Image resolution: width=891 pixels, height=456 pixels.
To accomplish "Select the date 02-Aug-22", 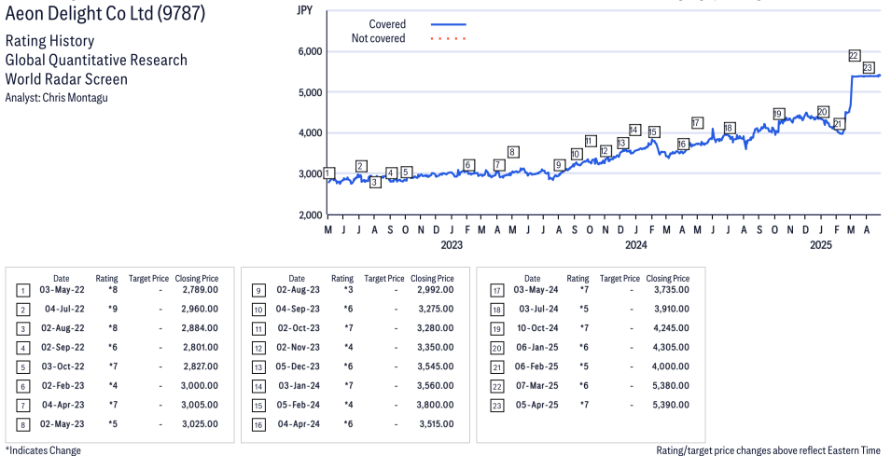I will (62, 327).
